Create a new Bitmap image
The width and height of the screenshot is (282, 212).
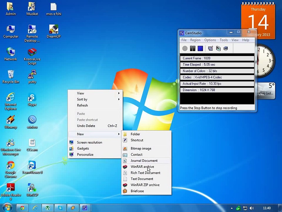[146, 148]
